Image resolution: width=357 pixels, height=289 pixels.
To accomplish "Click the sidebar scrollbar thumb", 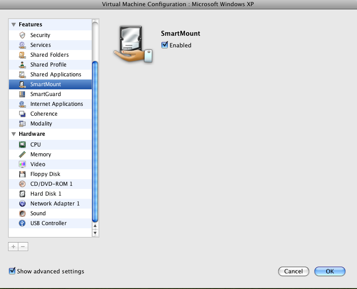I will pyautogui.click(x=95, y=142).
